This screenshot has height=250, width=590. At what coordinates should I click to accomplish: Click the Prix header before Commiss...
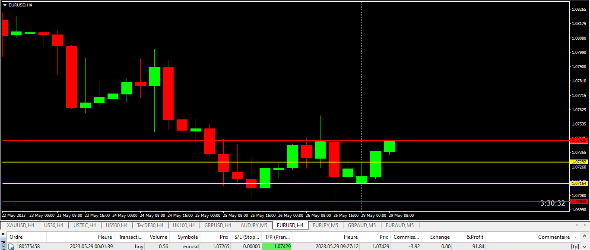(375, 237)
